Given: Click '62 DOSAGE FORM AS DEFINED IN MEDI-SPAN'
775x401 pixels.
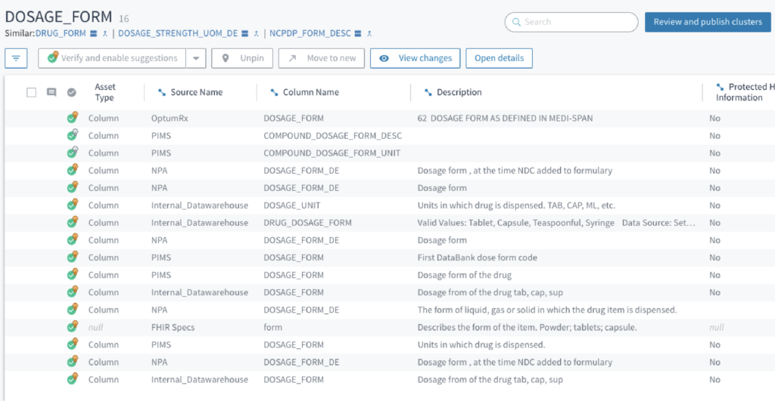Looking at the screenshot, I should click(x=505, y=119).
